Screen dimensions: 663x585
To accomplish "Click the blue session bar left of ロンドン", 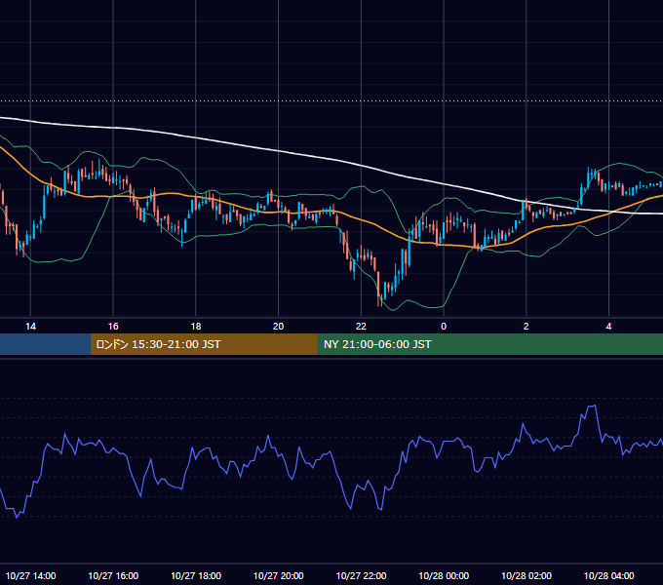I will (45, 344).
